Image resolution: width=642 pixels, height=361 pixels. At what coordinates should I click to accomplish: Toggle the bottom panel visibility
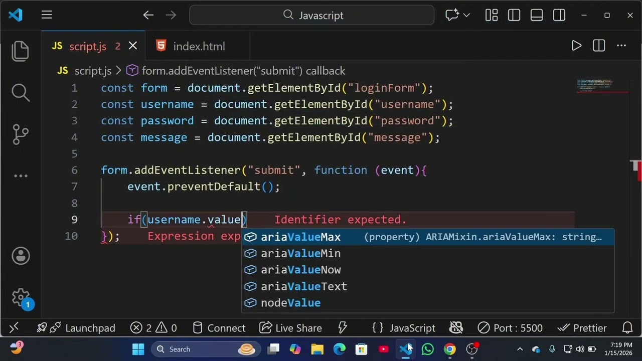tap(536, 15)
